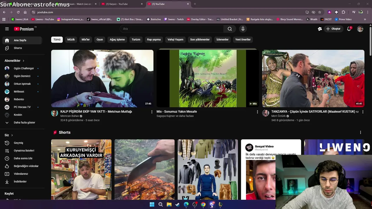Screen dimensions: 372x209
Task: Play the KALP PİŞİRDİM EKİP YAN YATTI thumbnail
Action: point(102,78)
